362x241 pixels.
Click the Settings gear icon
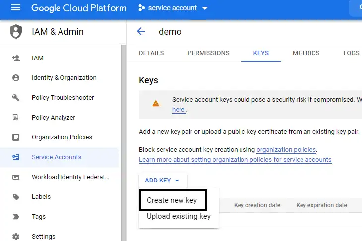[16, 237]
